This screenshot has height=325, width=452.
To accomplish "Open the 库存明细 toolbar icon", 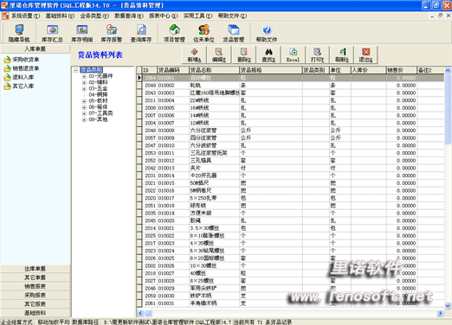I will click(82, 33).
